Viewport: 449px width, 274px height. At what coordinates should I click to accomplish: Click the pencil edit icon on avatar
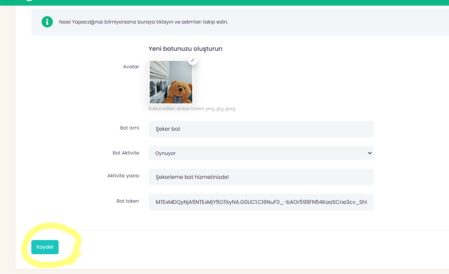[193, 60]
